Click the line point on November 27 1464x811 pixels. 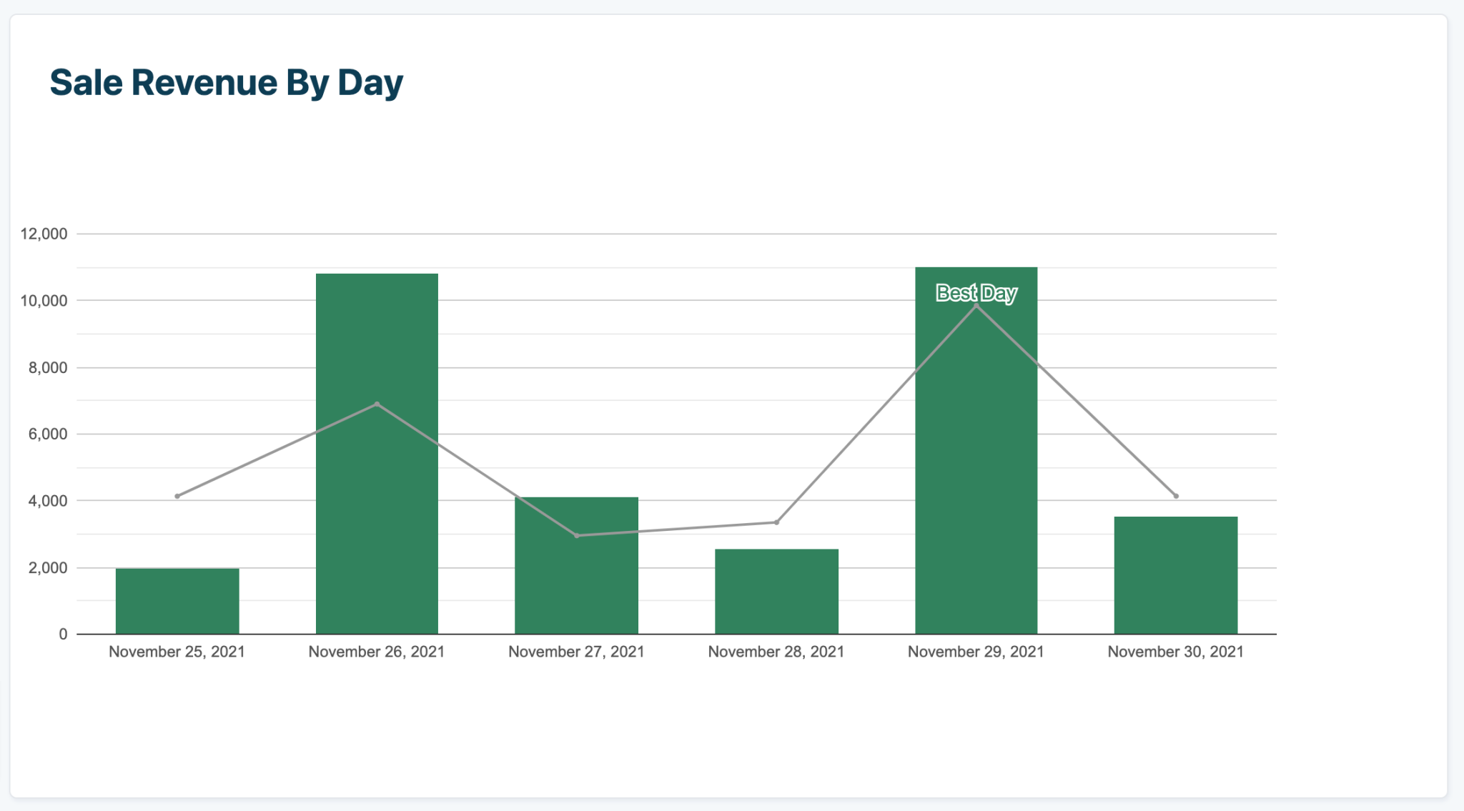pyautogui.click(x=577, y=535)
